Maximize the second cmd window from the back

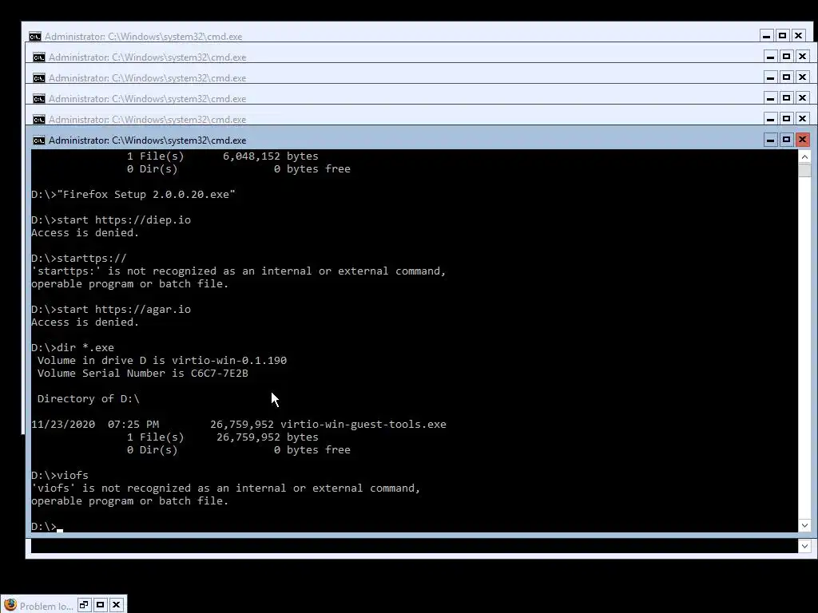click(x=787, y=57)
